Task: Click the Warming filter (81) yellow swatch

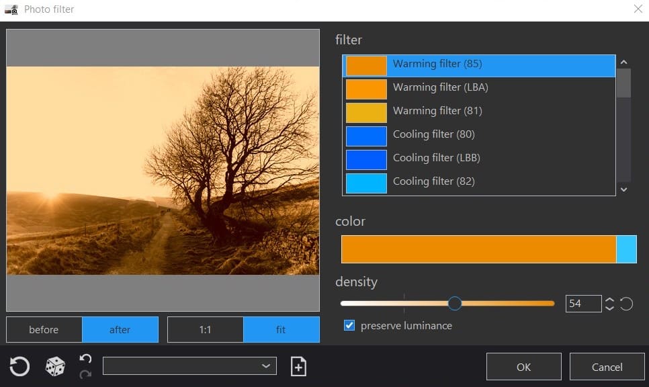Action: coord(366,113)
